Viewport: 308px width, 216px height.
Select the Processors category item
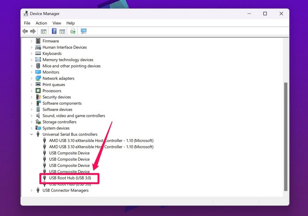(x=52, y=91)
